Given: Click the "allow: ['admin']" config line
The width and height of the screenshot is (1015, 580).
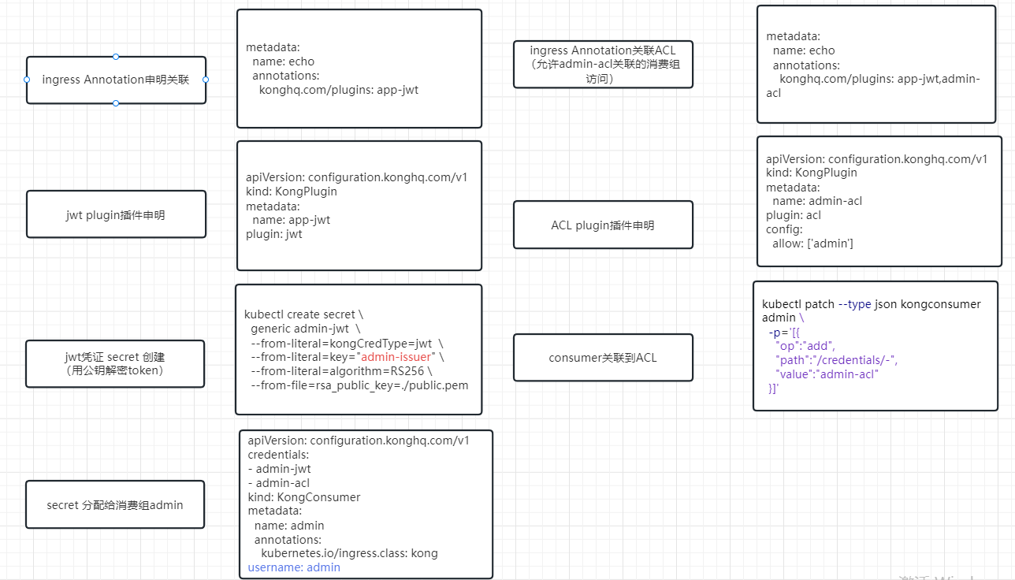Looking at the screenshot, I should [x=812, y=244].
